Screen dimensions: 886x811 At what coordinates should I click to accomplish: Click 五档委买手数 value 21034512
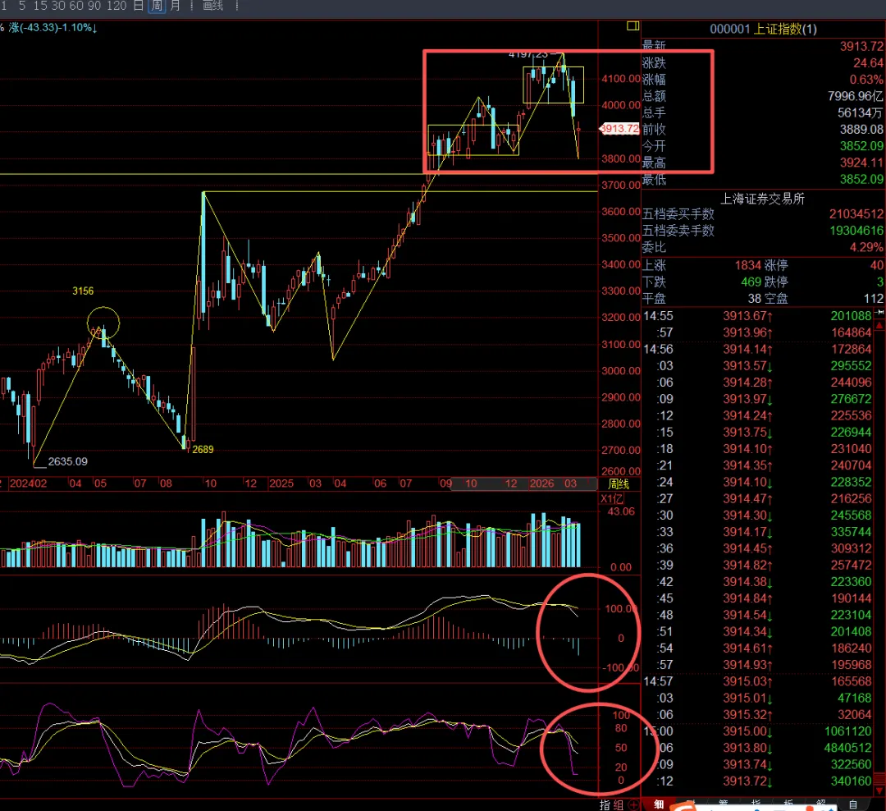(856, 214)
